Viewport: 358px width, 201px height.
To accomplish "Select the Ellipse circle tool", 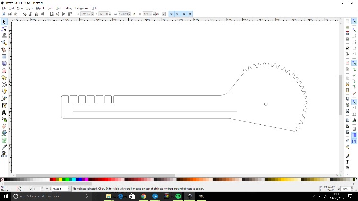I will tap(4, 71).
